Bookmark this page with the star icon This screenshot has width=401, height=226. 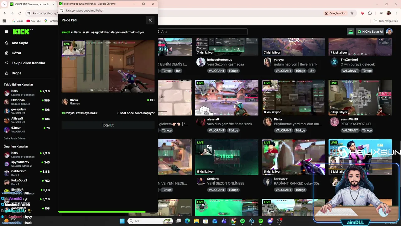point(352,13)
